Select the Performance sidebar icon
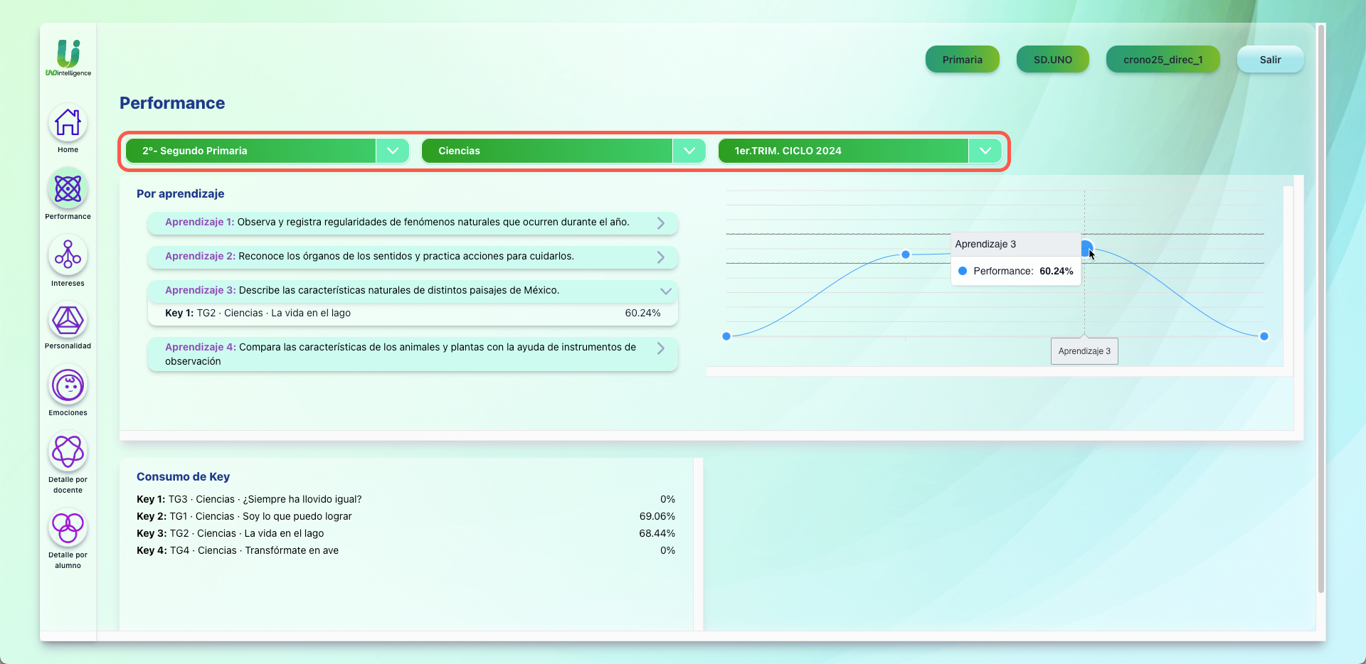 pyautogui.click(x=68, y=189)
